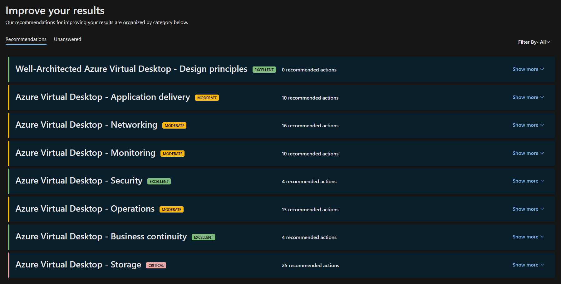Image resolution: width=561 pixels, height=284 pixels.
Task: Expand Show more for Monitoring row
Action: [528, 153]
